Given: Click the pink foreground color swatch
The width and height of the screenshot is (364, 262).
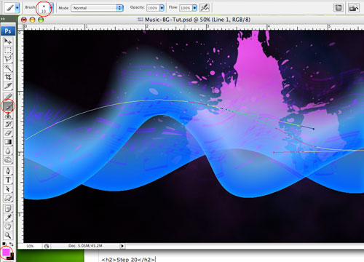Looking at the screenshot, I should tap(6, 253).
